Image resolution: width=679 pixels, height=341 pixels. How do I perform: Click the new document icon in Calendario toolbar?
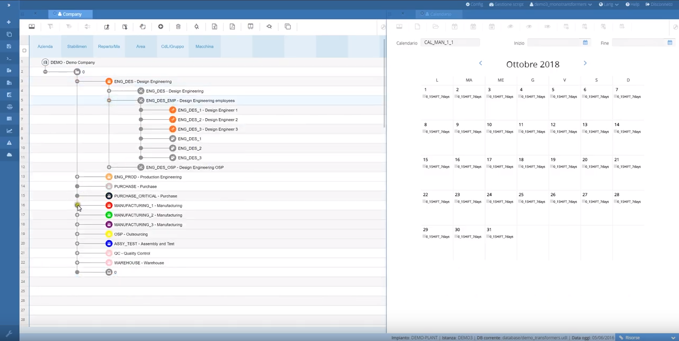(418, 27)
